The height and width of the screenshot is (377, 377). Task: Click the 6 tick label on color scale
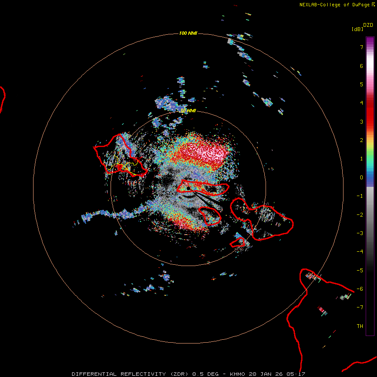pyautogui.click(x=362, y=66)
